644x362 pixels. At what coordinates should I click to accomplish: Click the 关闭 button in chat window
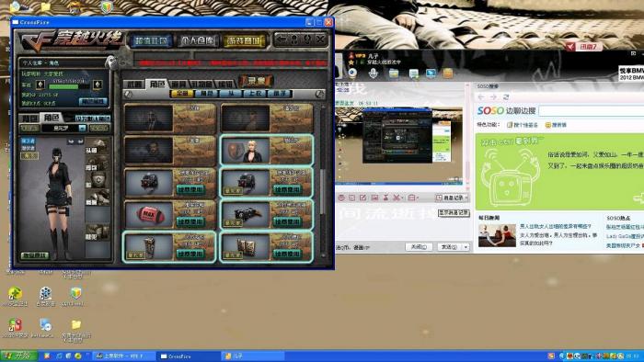(419, 247)
